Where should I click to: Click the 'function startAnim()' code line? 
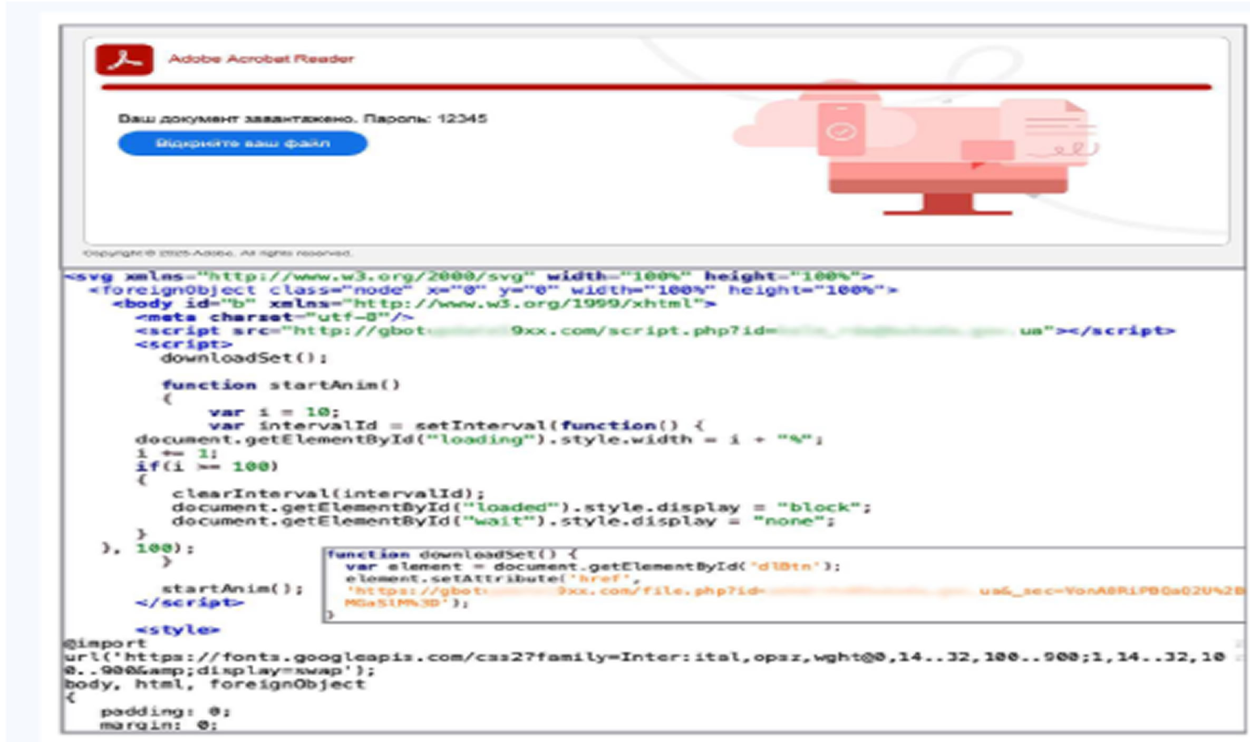coord(281,385)
